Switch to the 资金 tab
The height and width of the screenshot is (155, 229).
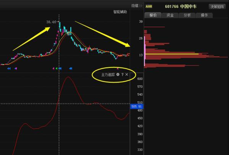[170, 15]
